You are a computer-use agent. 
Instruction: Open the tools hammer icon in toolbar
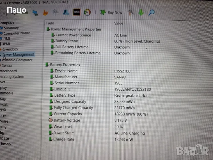131,13
